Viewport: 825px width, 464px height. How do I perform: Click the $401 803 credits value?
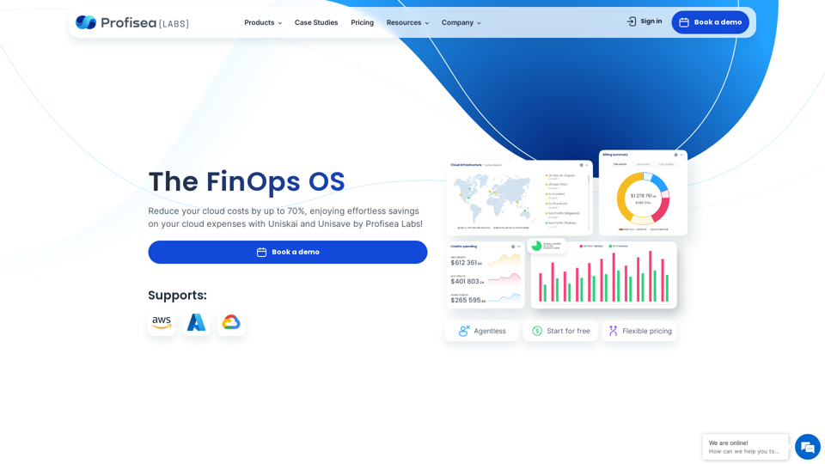(467, 282)
